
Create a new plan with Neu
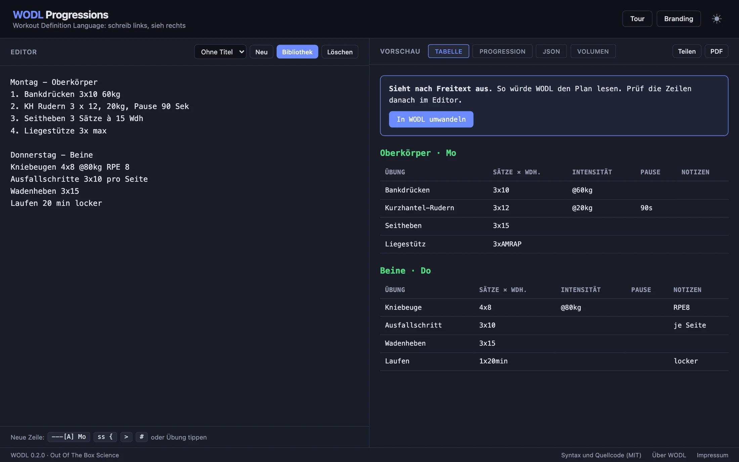261,52
